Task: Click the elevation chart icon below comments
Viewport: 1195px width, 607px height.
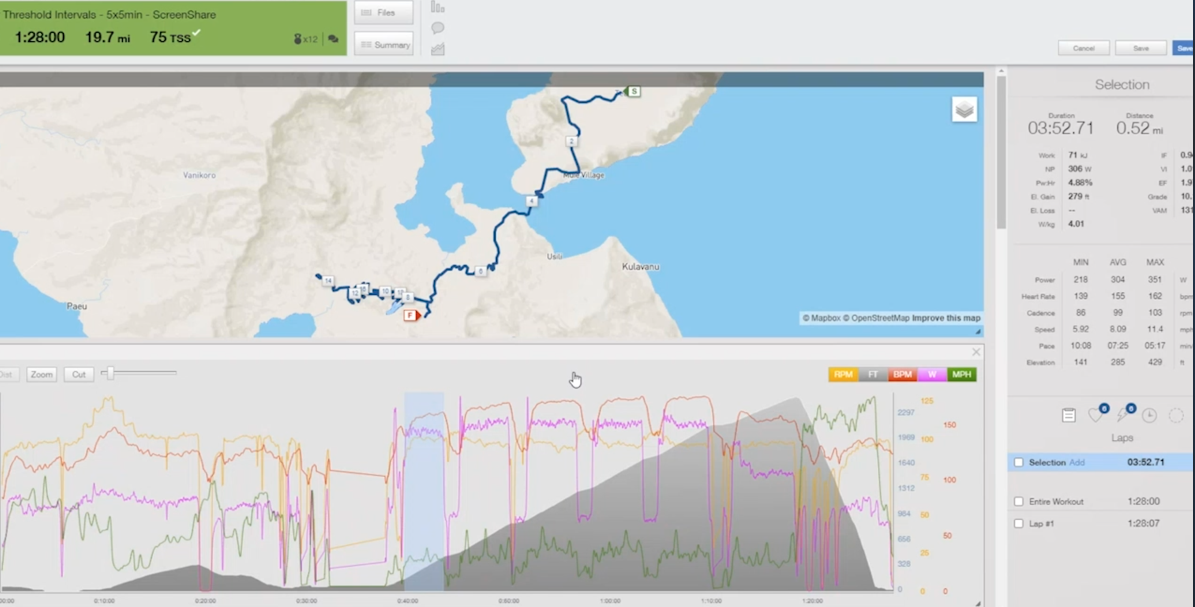Action: 437,49
